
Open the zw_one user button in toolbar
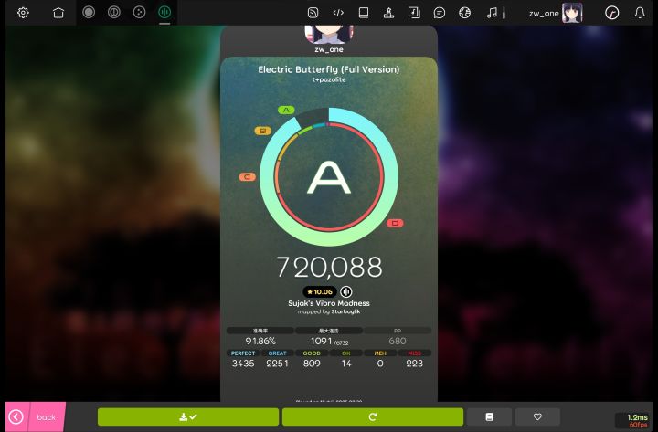click(x=556, y=13)
